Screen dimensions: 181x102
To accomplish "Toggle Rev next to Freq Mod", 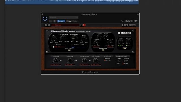I will [61, 60].
